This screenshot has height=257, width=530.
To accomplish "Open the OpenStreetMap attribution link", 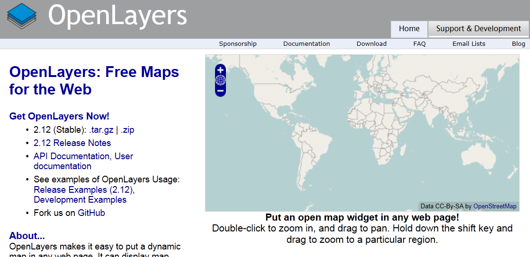I will point(495,206).
